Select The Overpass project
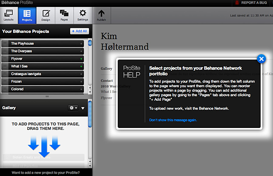Screen dimensions: 273x176 (x=43, y=51)
